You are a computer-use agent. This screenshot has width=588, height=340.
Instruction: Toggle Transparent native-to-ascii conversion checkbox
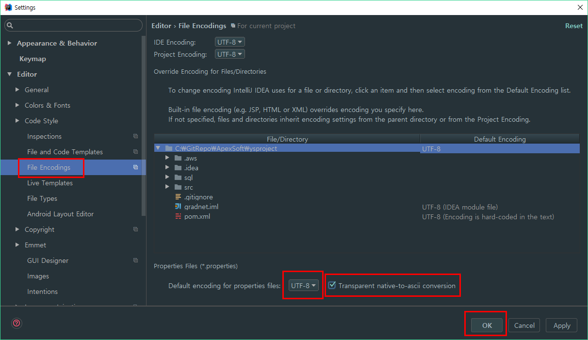click(x=332, y=285)
